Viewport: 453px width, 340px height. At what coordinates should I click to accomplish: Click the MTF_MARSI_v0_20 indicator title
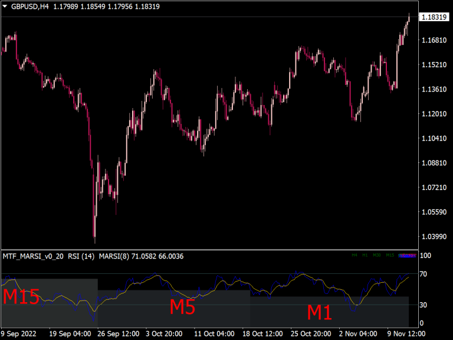(32, 256)
